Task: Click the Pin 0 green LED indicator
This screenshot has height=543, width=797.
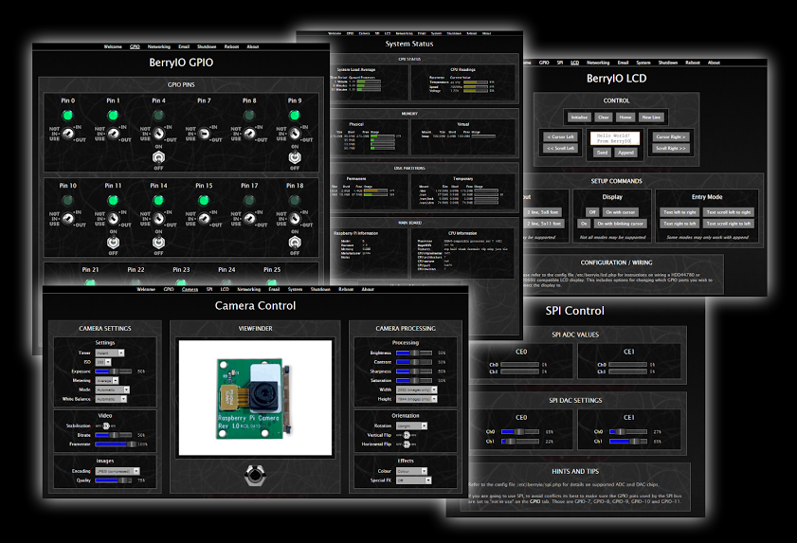Action: pyautogui.click(x=67, y=116)
